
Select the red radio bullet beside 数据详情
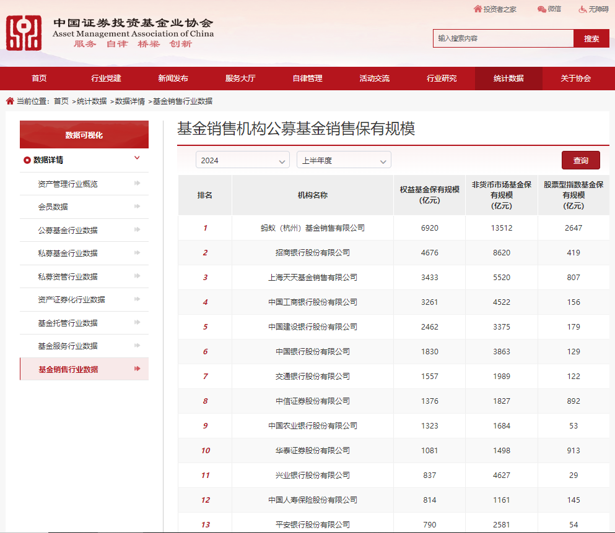(x=27, y=160)
